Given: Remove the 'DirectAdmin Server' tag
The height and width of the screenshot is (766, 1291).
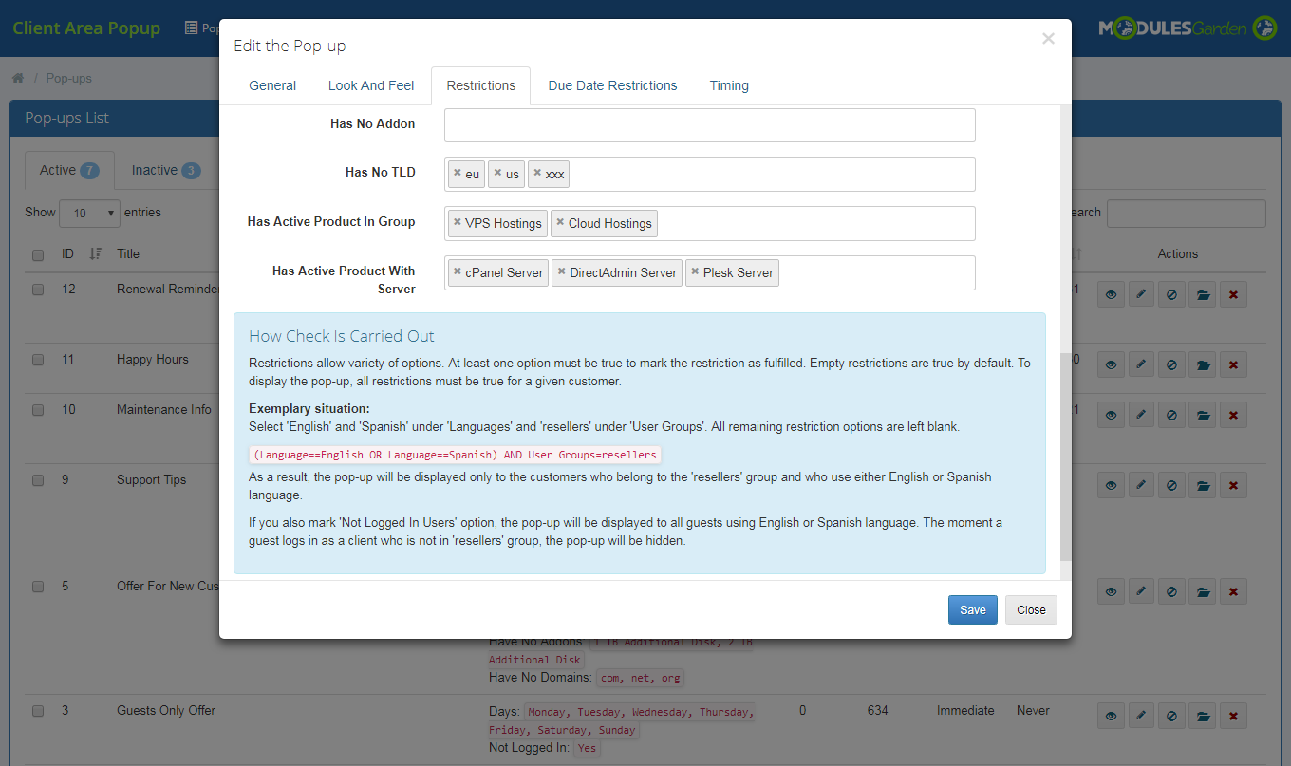Looking at the screenshot, I should [562, 272].
